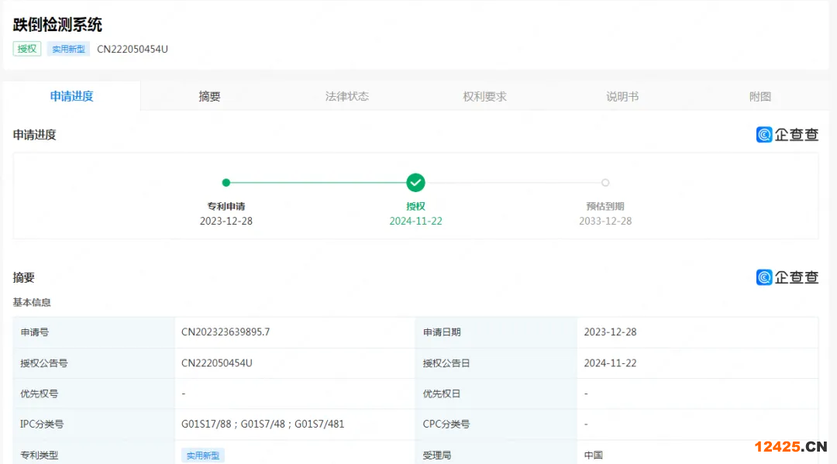Go to the 法律状态 tab
Screen dimensions: 837x464
(347, 97)
